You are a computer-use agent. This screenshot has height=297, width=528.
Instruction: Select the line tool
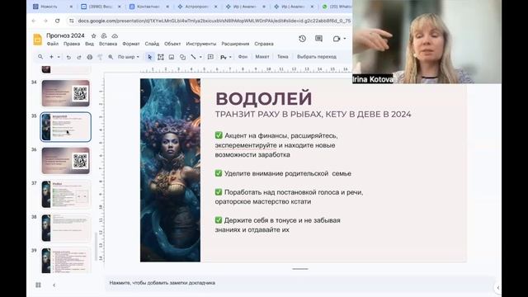[193, 57]
